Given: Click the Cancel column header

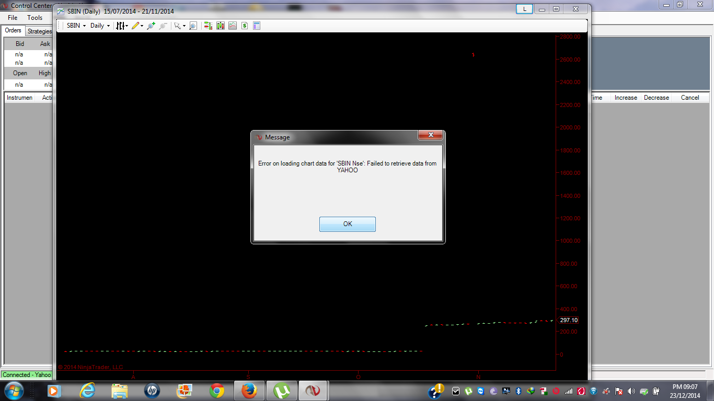Looking at the screenshot, I should (x=690, y=98).
